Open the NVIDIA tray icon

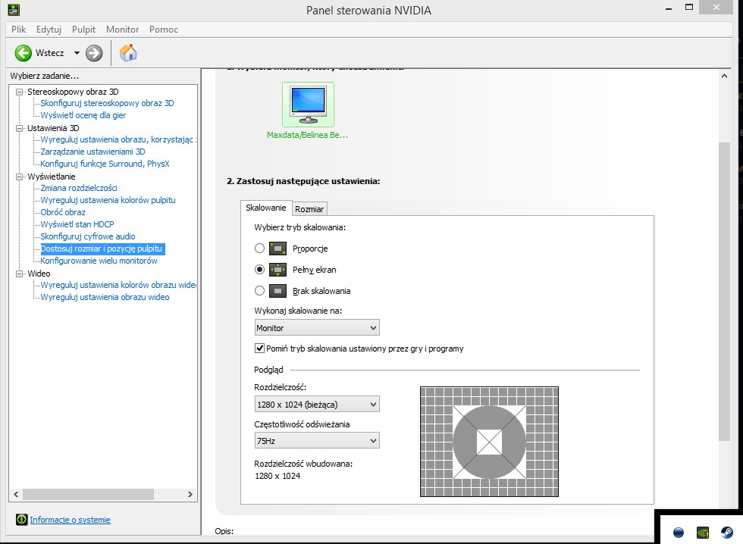[703, 533]
